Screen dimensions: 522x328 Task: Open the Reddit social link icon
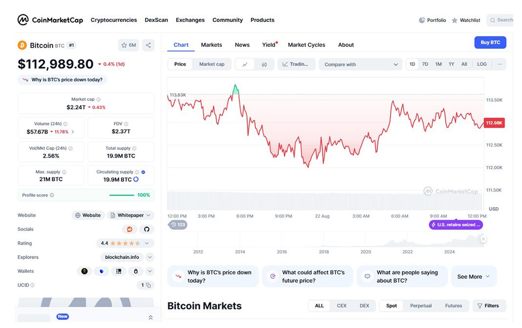point(129,229)
